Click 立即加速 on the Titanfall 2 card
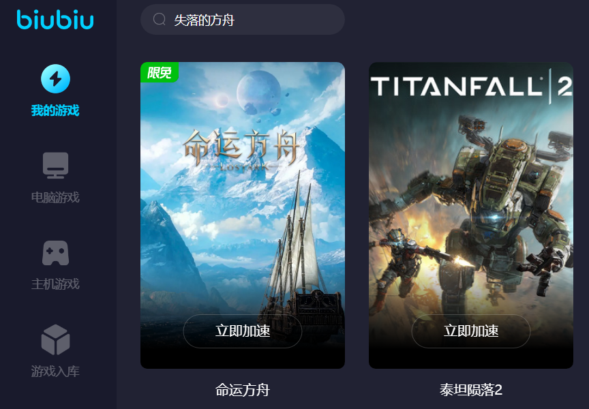This screenshot has width=589, height=409. (471, 331)
